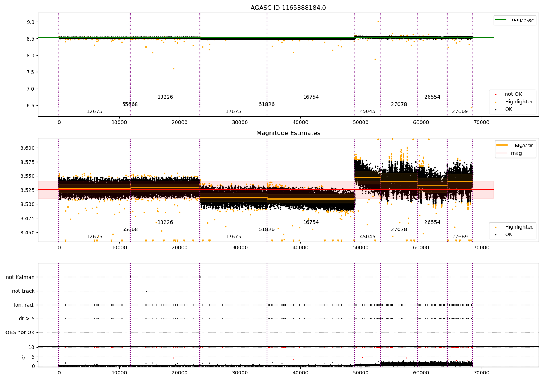Select "Highlighted" legend entry in middle plot
Image resolution: width=544 pixels, height=381 pixels.
pos(519,227)
